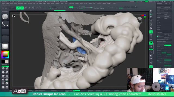Expand the Remesh section

(159, 26)
